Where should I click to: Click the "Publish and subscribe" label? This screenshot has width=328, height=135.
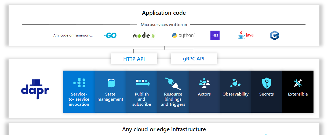click(142, 99)
